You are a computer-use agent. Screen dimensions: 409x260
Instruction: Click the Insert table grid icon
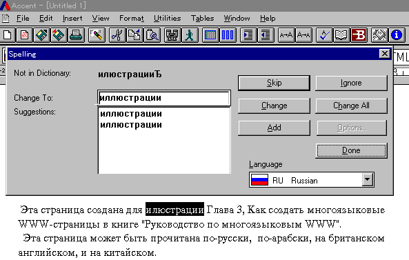(210, 35)
